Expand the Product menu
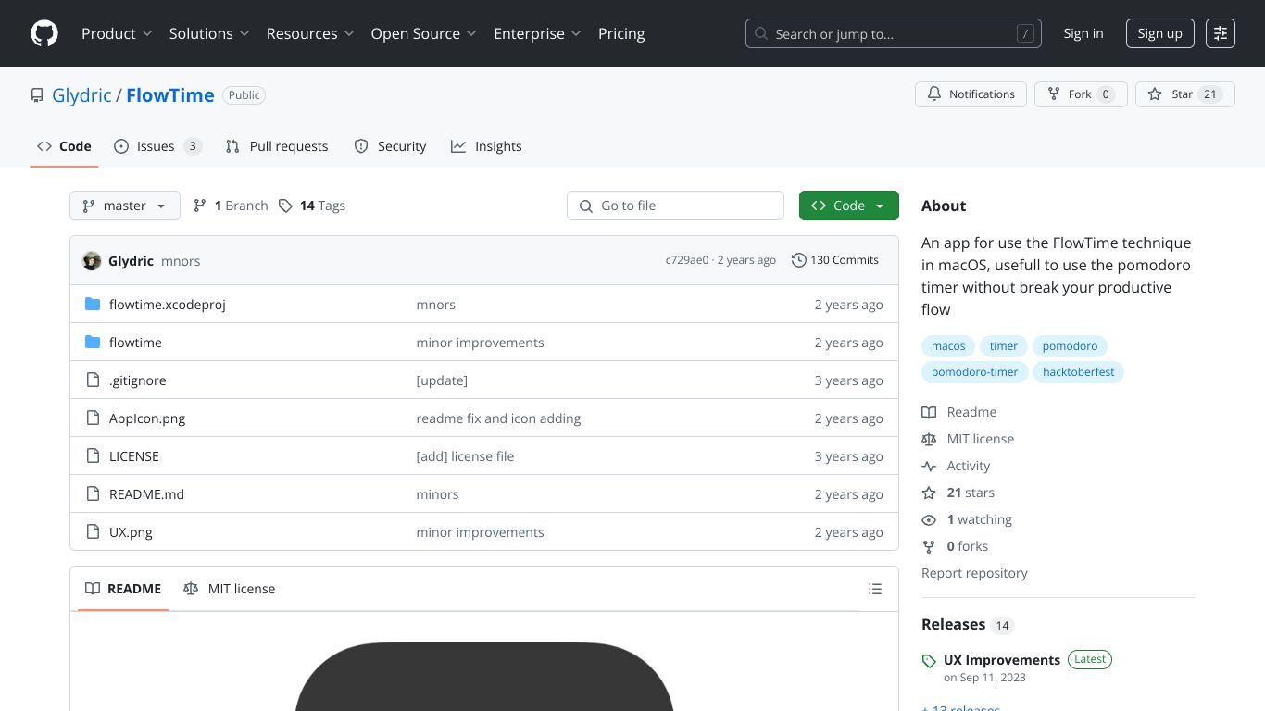Image resolution: width=1265 pixels, height=711 pixels. click(117, 33)
